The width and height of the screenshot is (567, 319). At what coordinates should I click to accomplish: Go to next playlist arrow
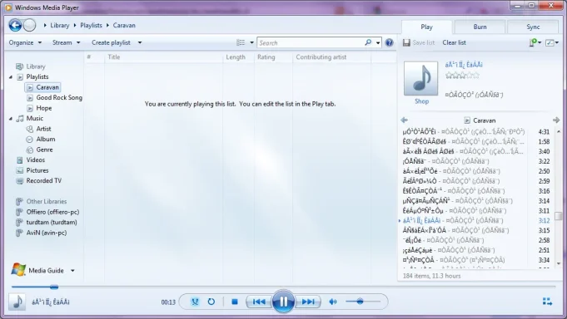pyautogui.click(x=556, y=120)
